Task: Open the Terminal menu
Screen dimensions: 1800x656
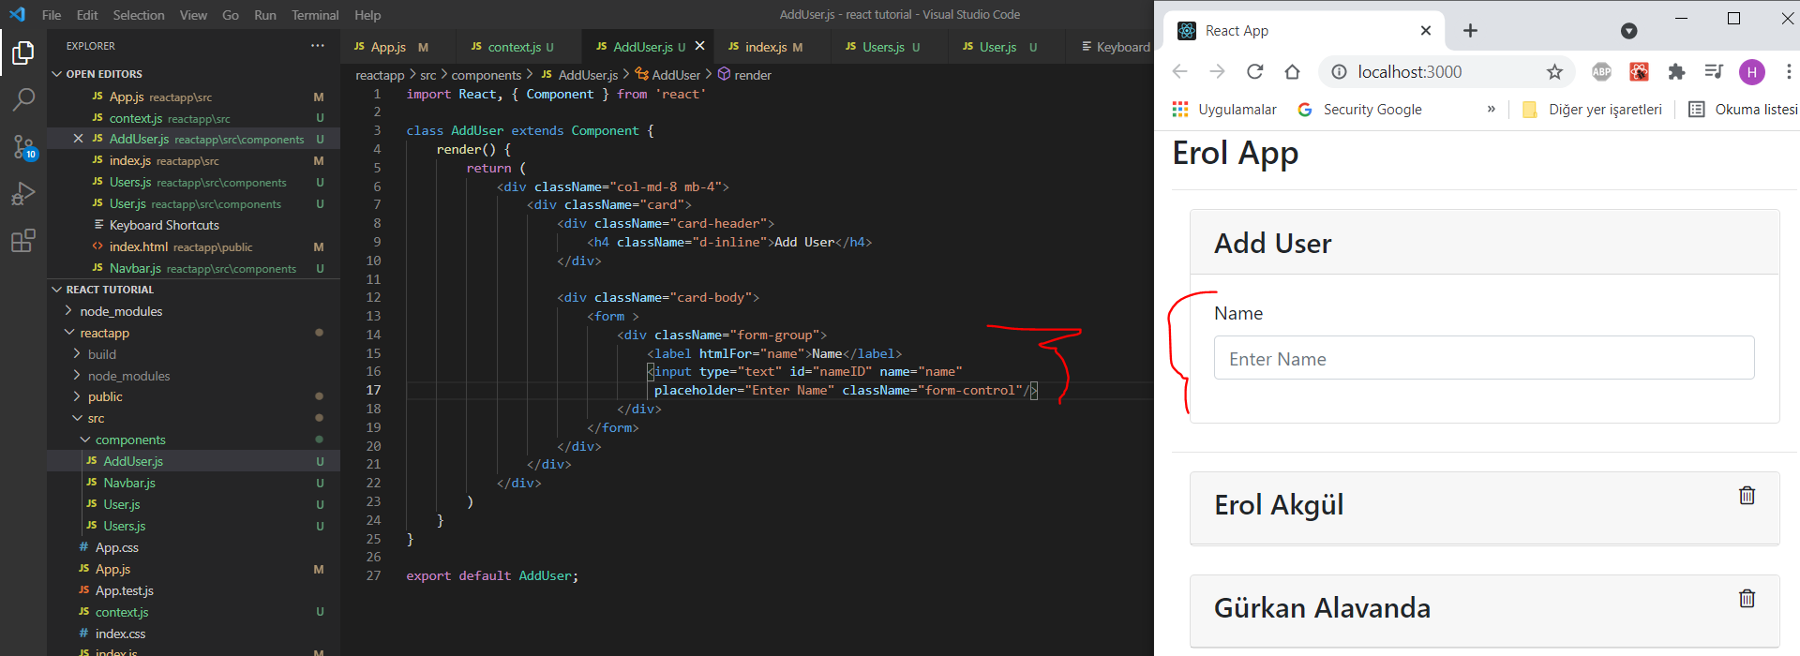Action: coord(314,15)
